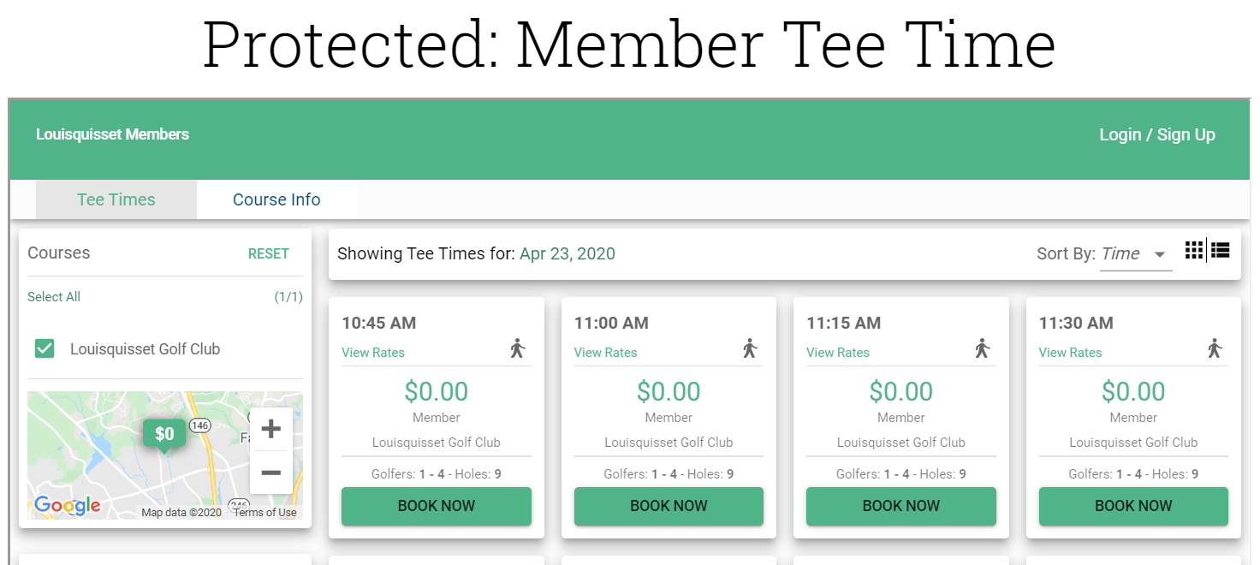The width and height of the screenshot is (1260, 565).
Task: View Rates for 11:00 AM tee time
Action: tap(605, 352)
